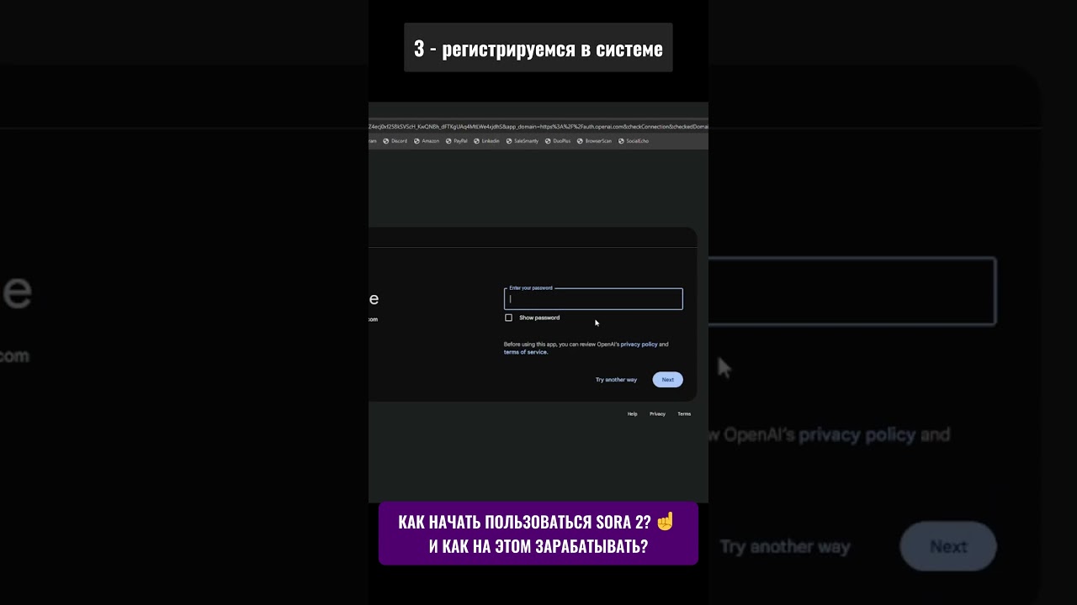Open the Amazon bookmark
The height and width of the screenshot is (605, 1077).
coord(427,141)
